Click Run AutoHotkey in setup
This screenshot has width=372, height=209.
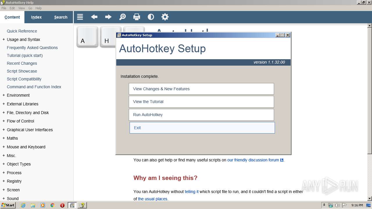pos(201,115)
